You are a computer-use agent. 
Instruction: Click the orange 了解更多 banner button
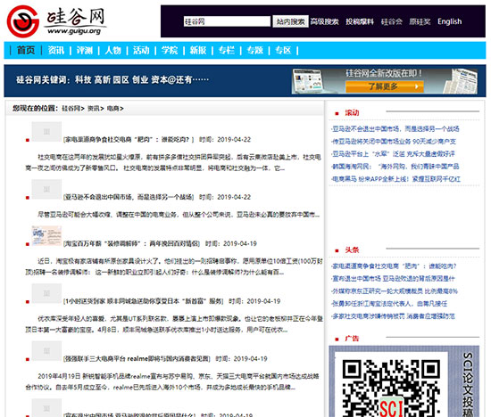tap(385, 86)
